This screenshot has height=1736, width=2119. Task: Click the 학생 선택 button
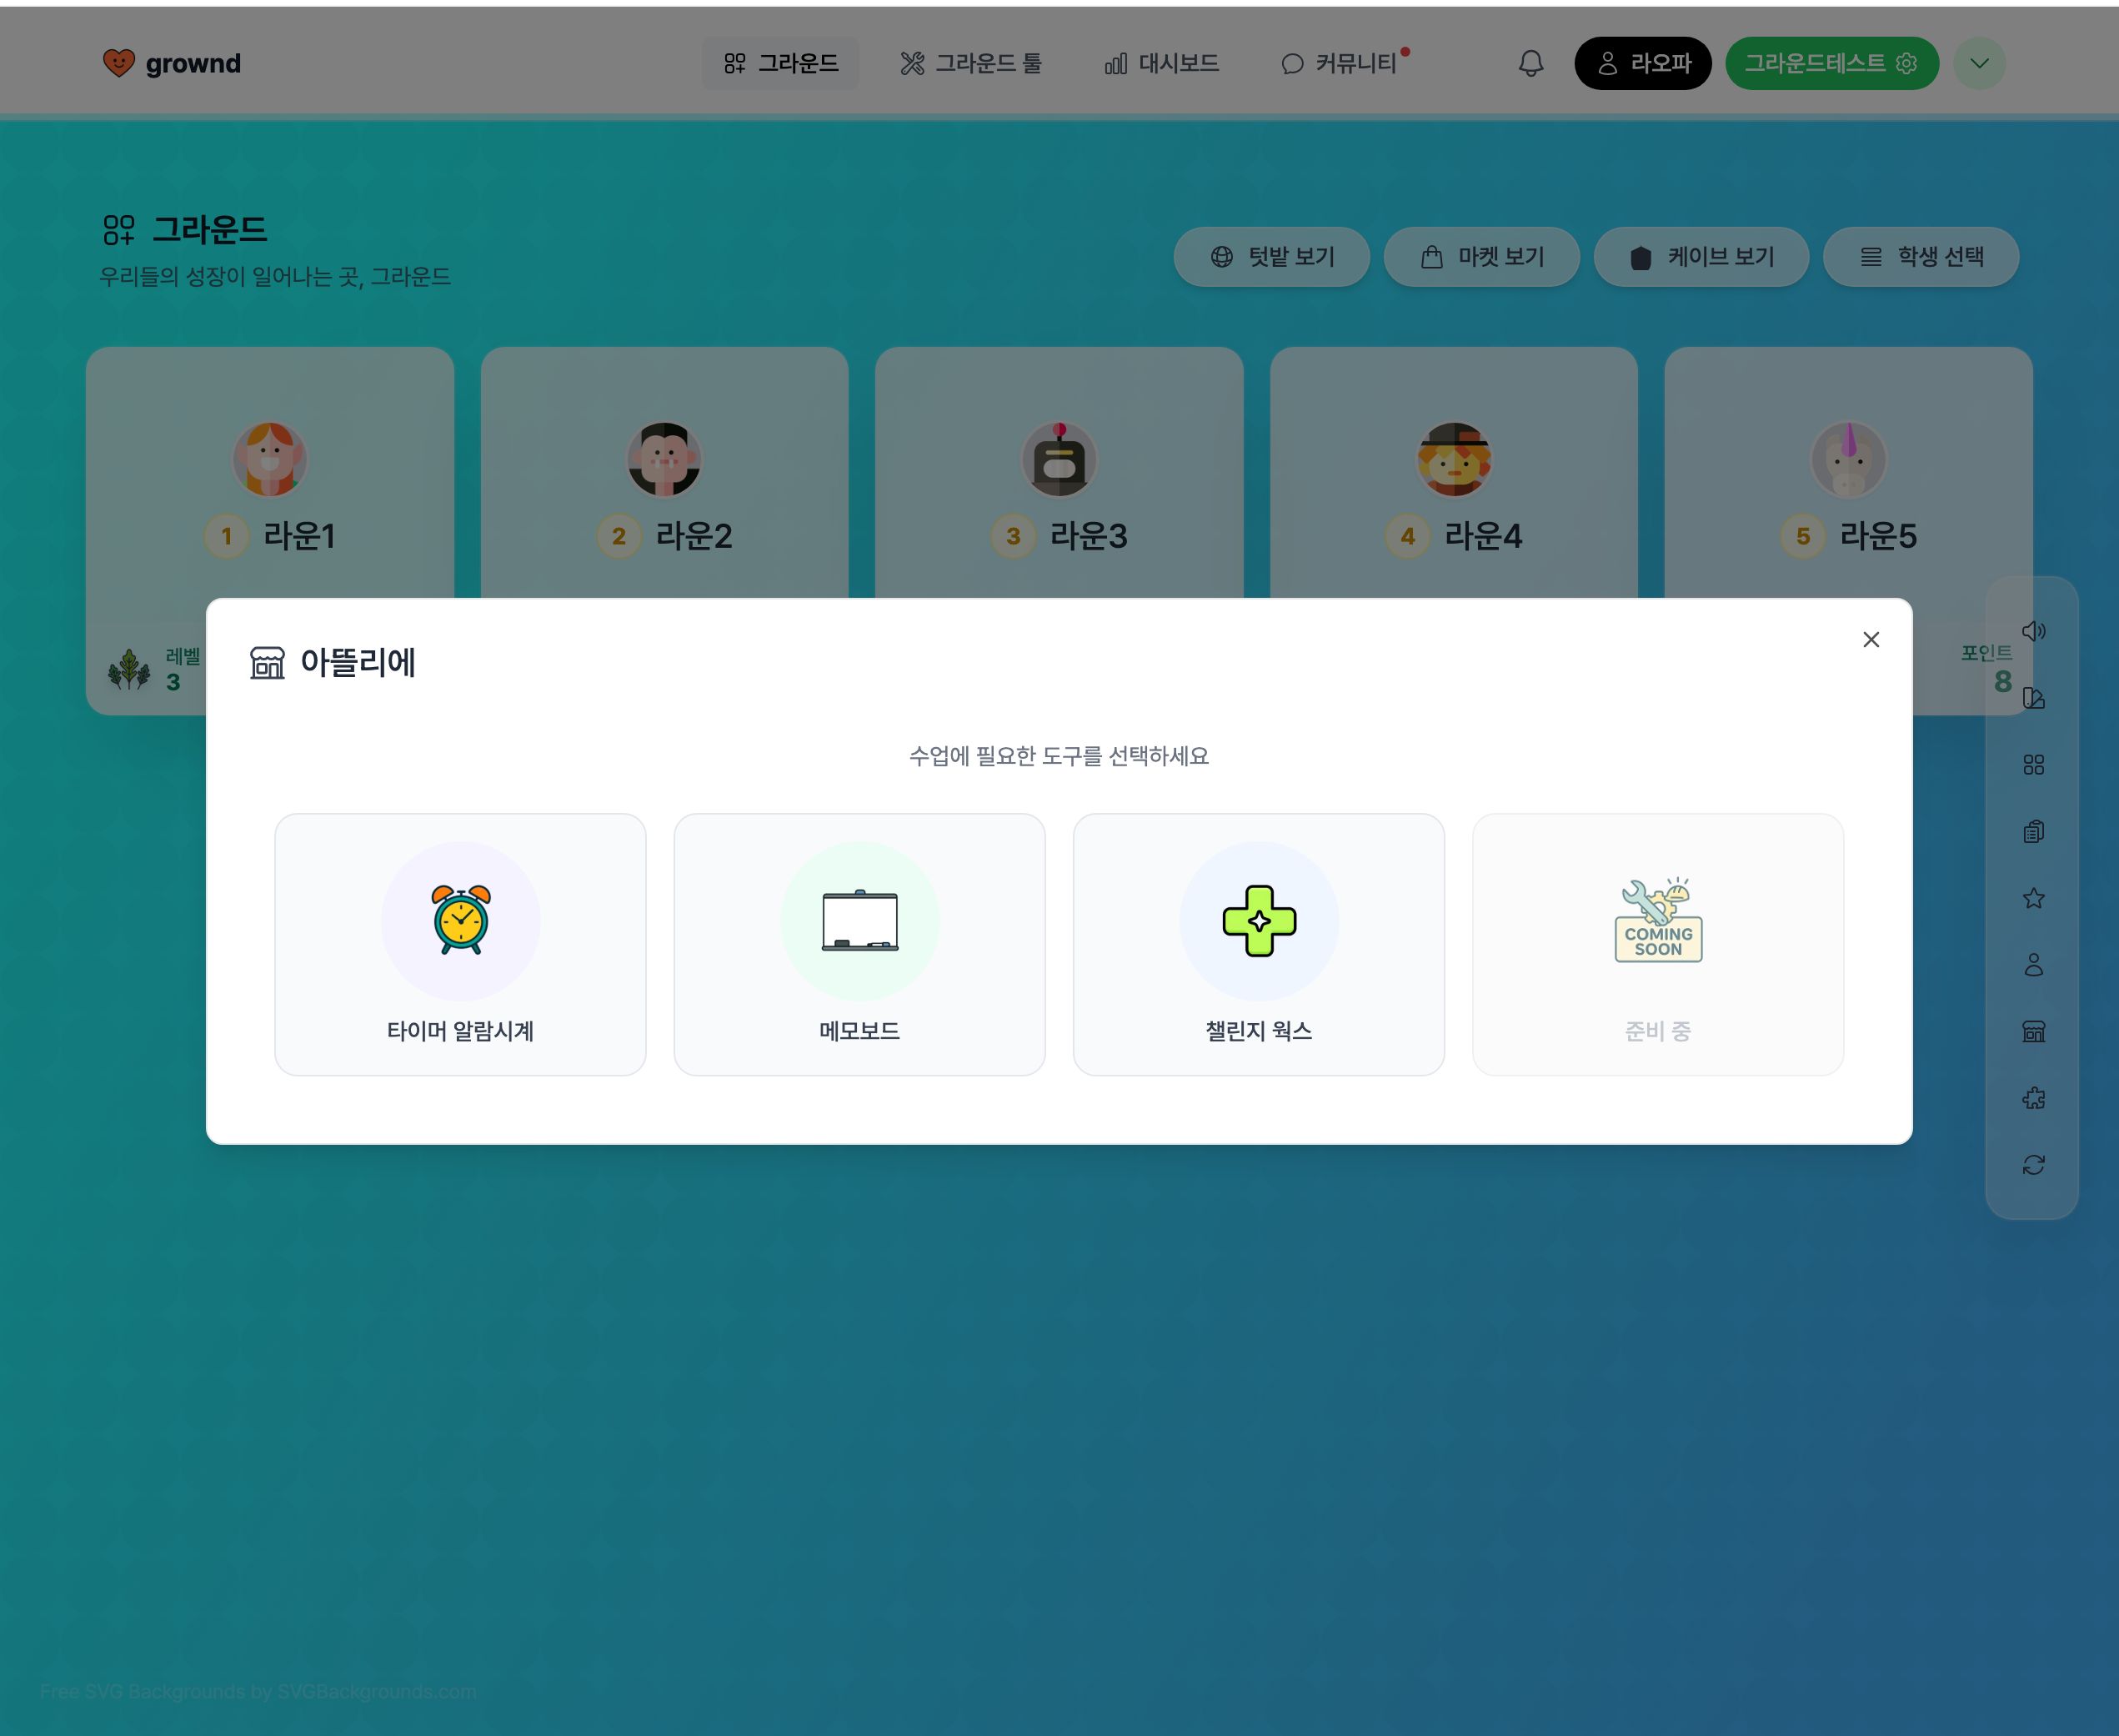click(1920, 257)
